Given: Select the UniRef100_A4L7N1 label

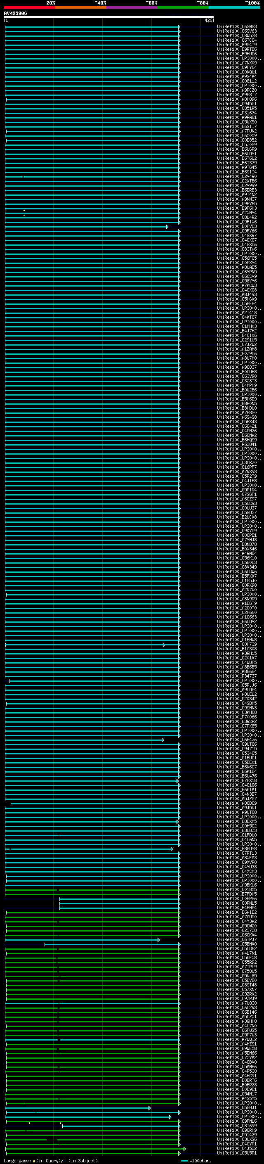Looking at the screenshot, I should click(237, 953).
